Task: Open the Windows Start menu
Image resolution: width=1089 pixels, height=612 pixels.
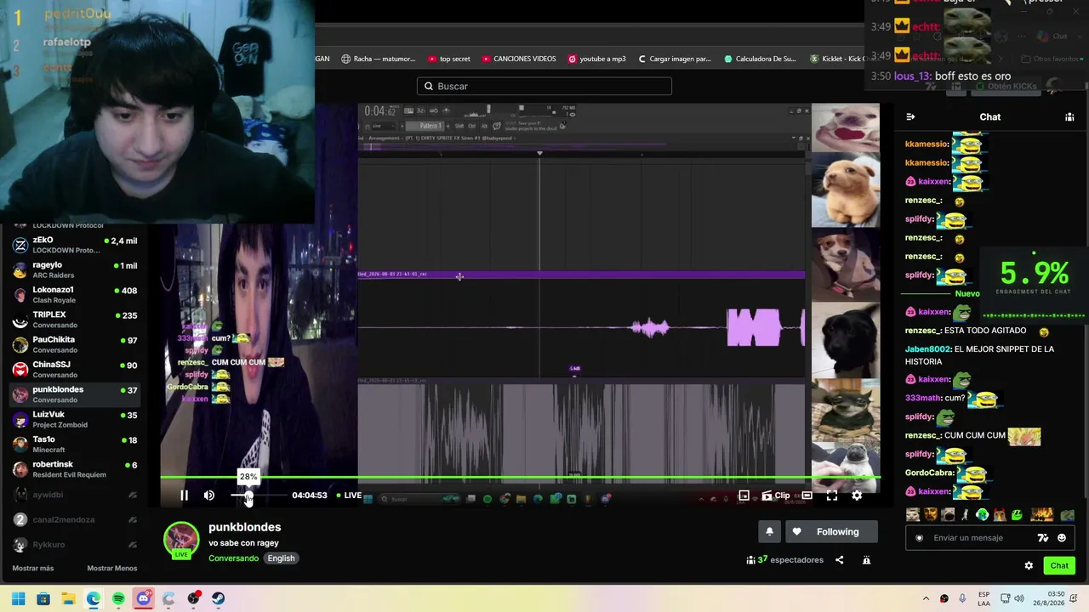Action: (x=18, y=598)
